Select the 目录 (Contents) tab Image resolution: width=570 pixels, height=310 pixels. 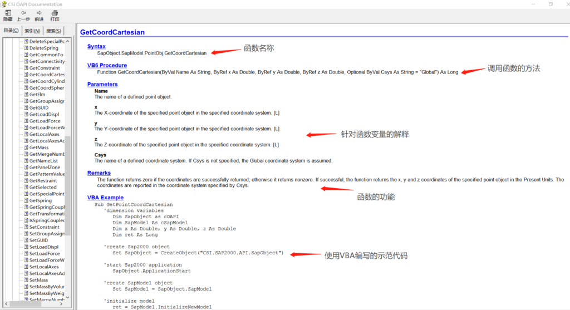click(x=11, y=31)
